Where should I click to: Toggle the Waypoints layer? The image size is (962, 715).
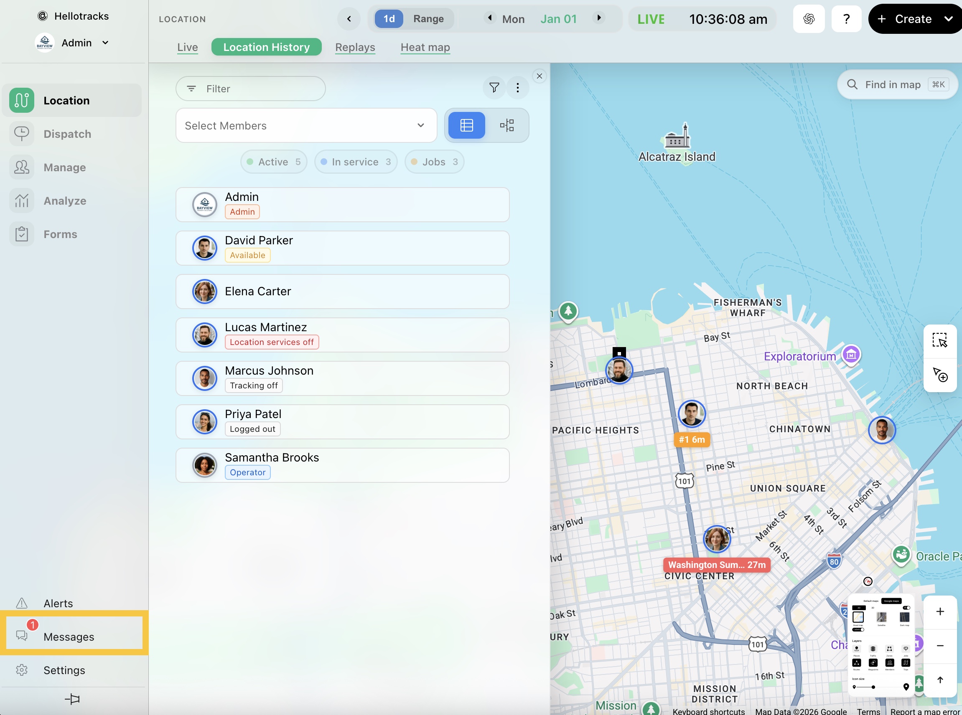pyautogui.click(x=873, y=663)
